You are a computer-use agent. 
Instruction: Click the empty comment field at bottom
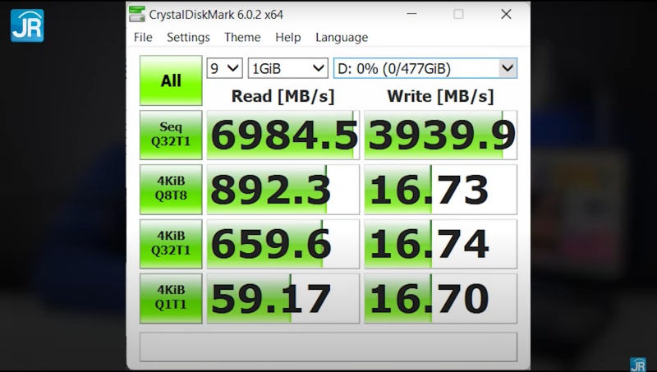point(328,347)
